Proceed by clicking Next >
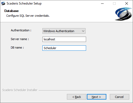The image size is (133, 103). click(x=96, y=97)
